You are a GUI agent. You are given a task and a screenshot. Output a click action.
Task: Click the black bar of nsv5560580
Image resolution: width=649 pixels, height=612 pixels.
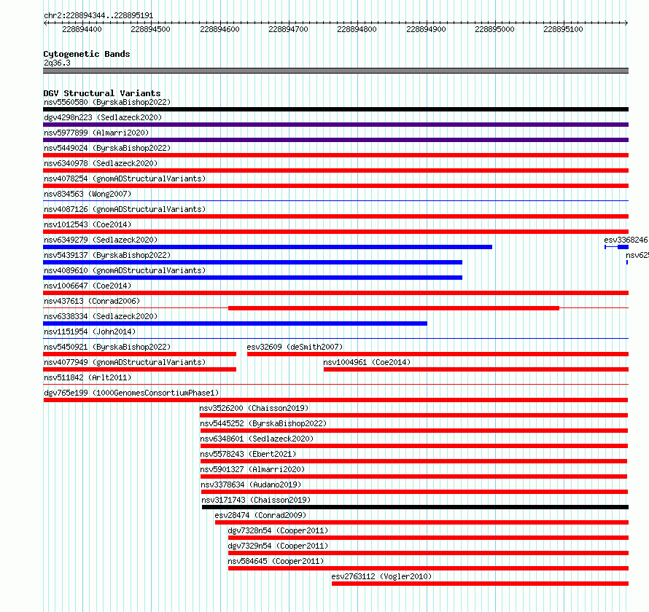pyautogui.click(x=335, y=109)
